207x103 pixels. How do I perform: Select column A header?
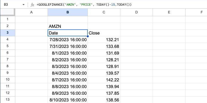[32, 12]
